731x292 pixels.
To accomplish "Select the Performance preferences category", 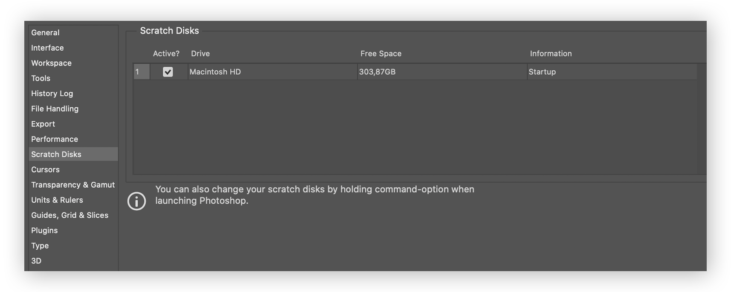I will coord(54,139).
